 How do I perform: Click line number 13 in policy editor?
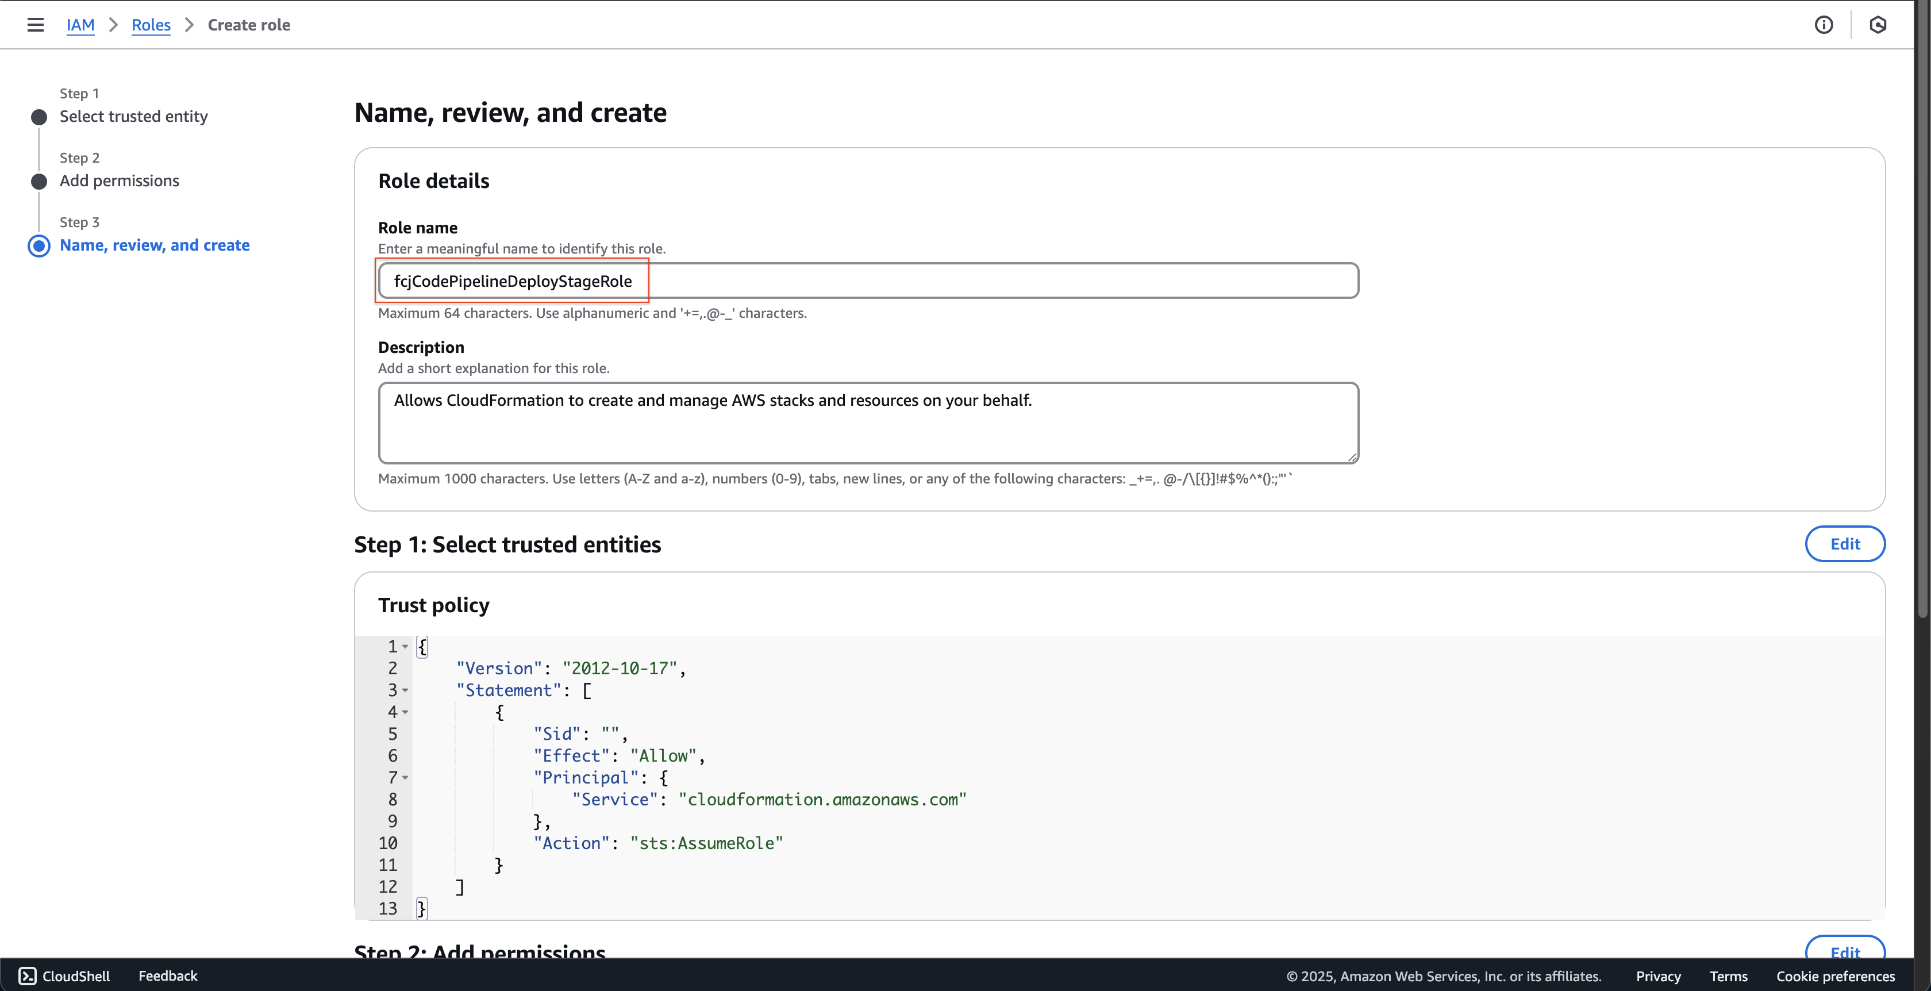point(387,909)
